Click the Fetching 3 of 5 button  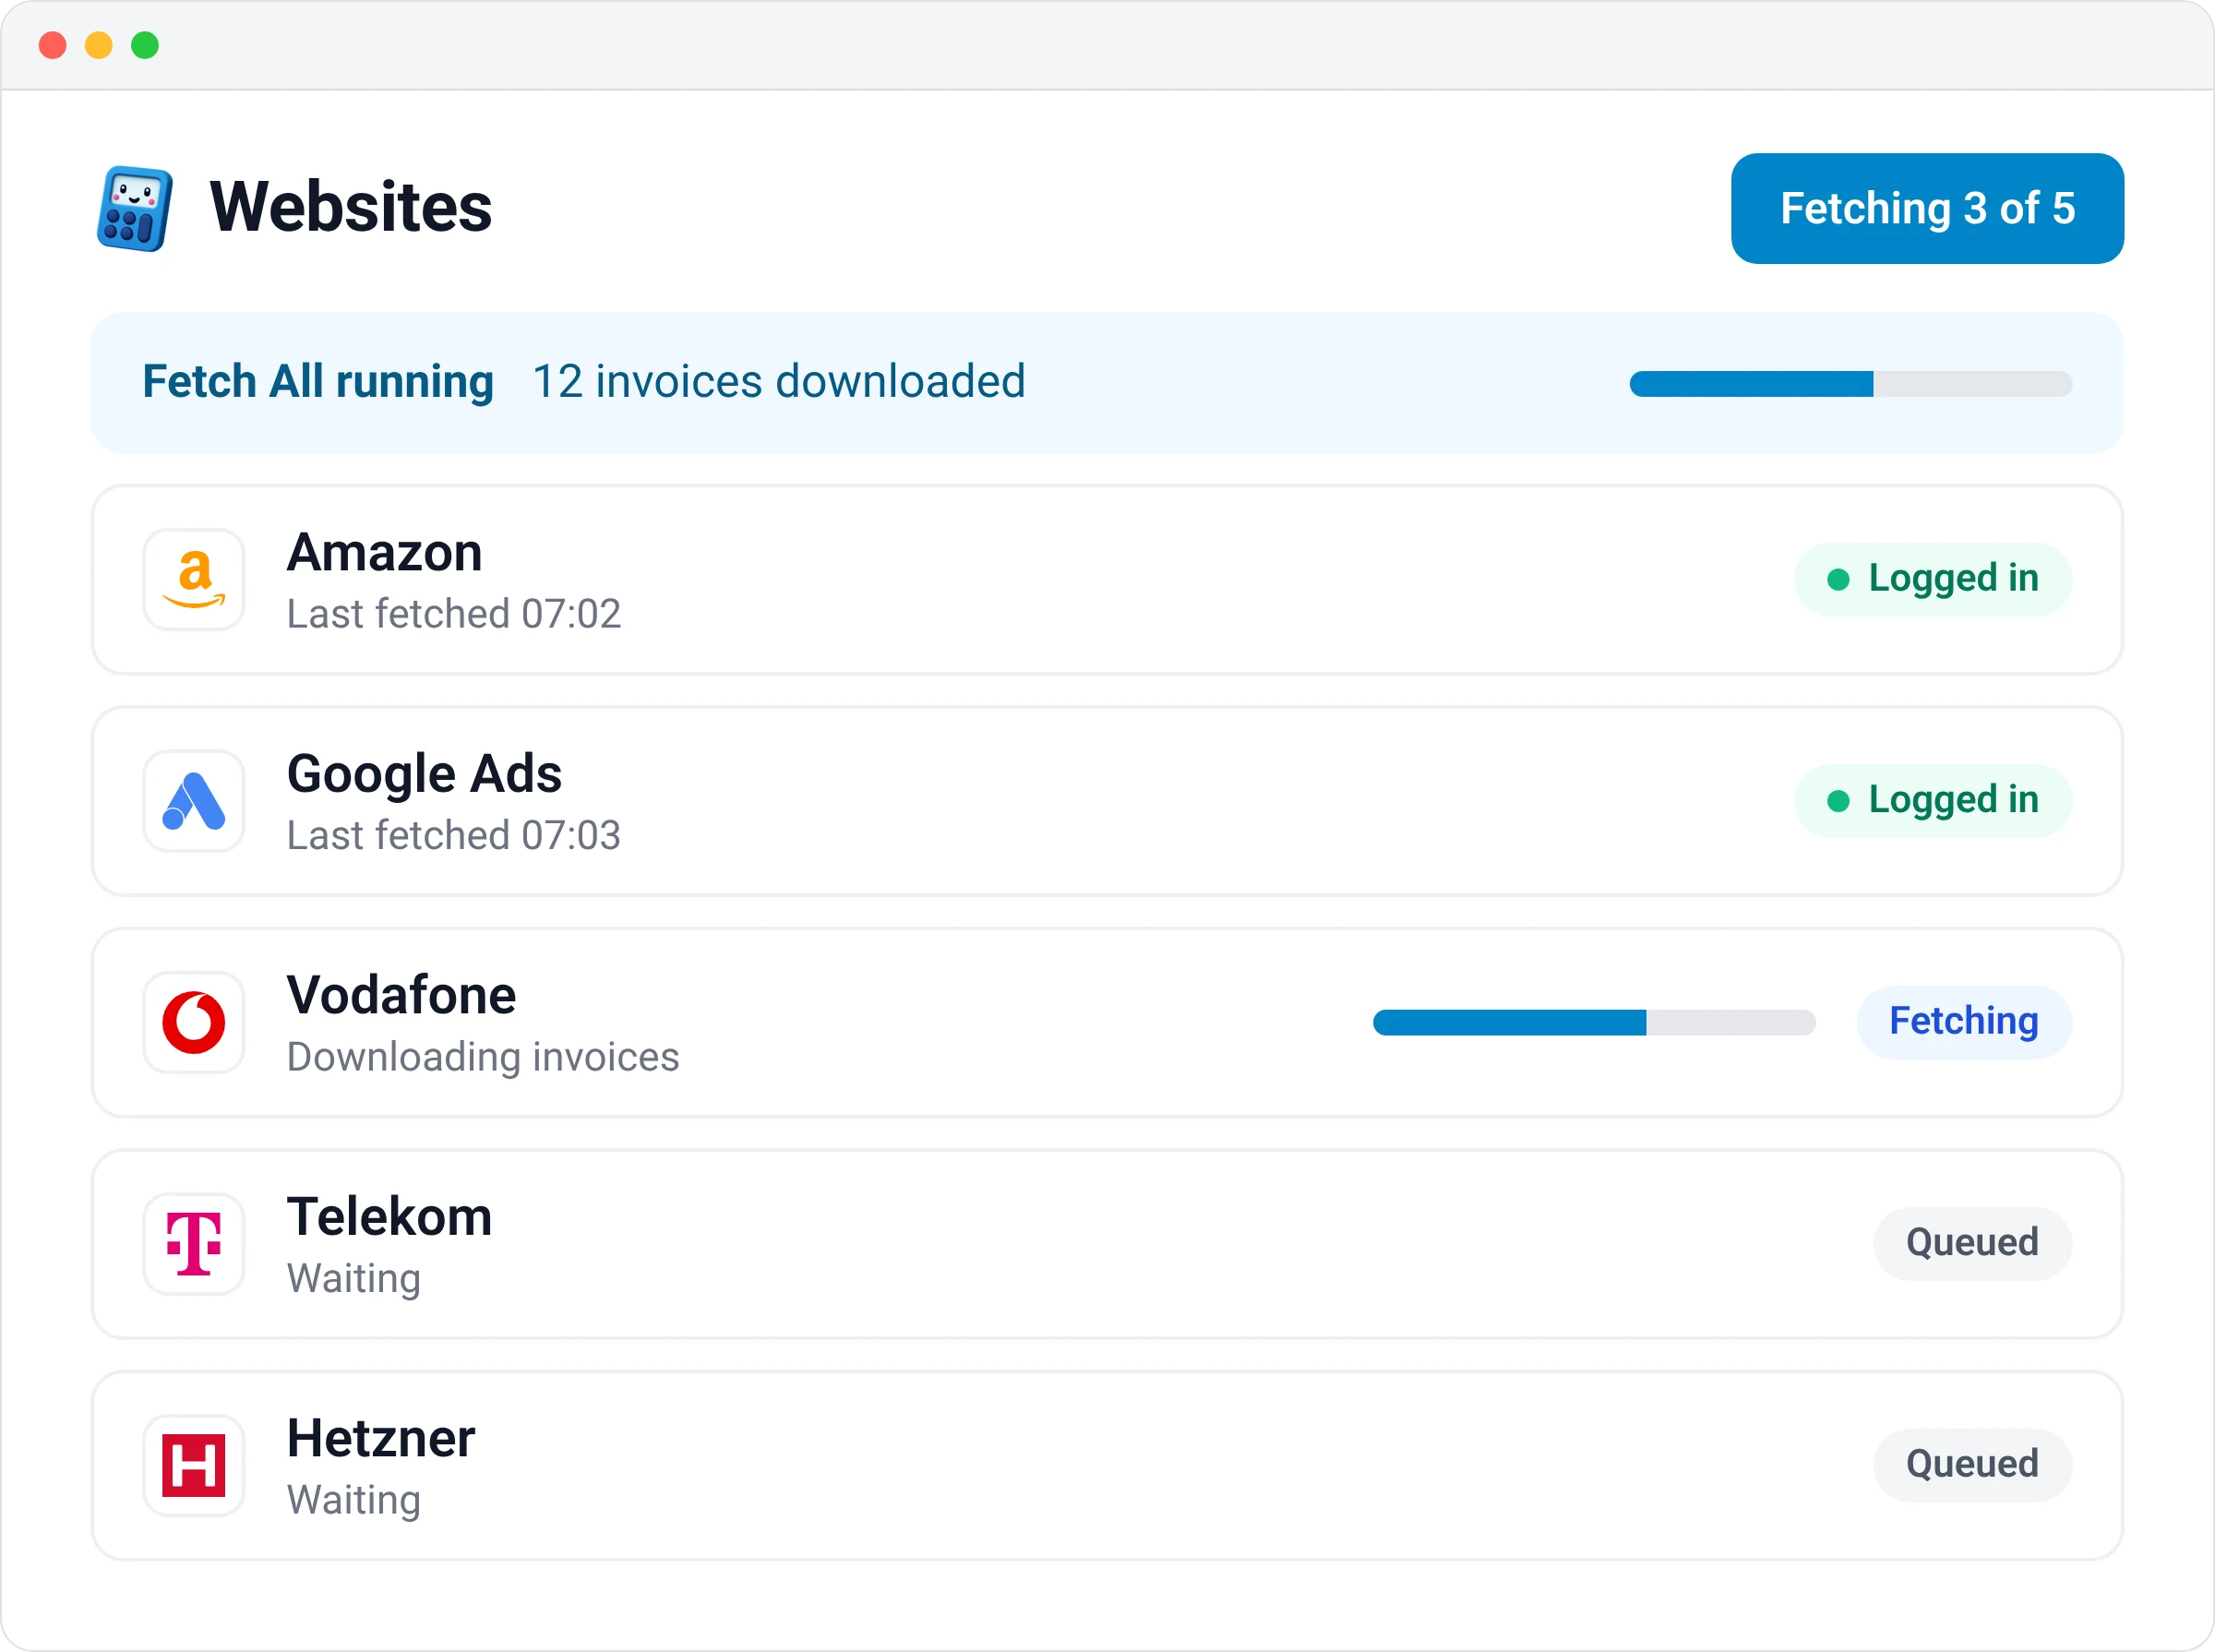[x=1927, y=209]
